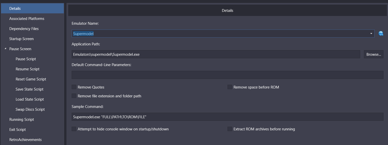Collapse the Pause Screen tree section

tap(5, 48)
